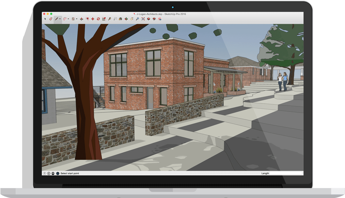This screenshot has width=345, height=198.
Task: Choose the Scale tool
Action: (x=104, y=19)
